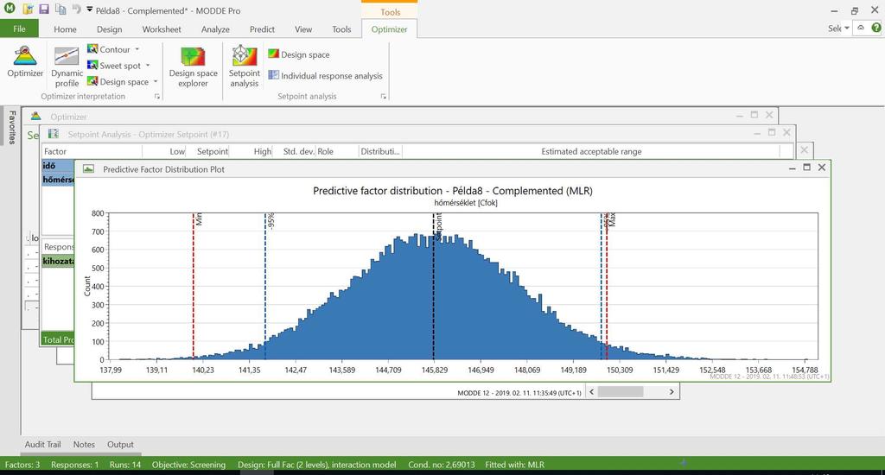Image resolution: width=885 pixels, height=475 pixels.
Task: Open the Notes pane
Action: 84,445
